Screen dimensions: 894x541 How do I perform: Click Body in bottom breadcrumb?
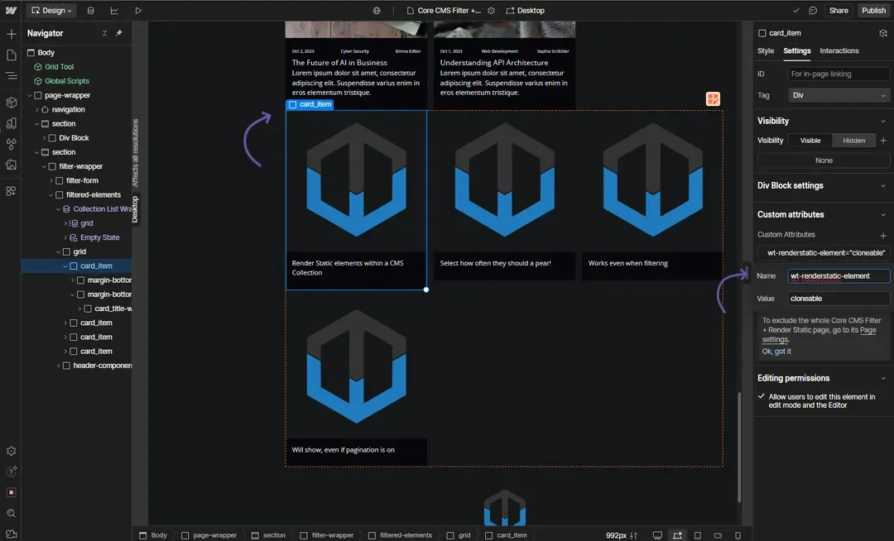click(153, 535)
